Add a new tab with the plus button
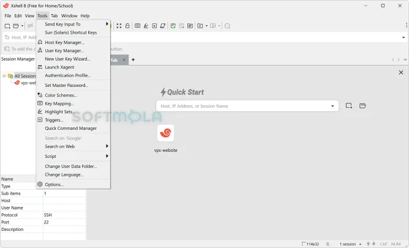Viewport: 409px width, 248px height. tap(133, 60)
